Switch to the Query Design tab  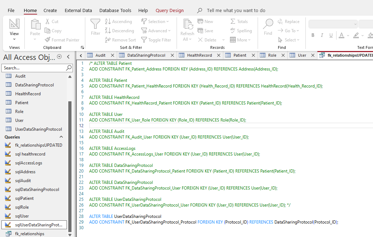pyautogui.click(x=170, y=11)
